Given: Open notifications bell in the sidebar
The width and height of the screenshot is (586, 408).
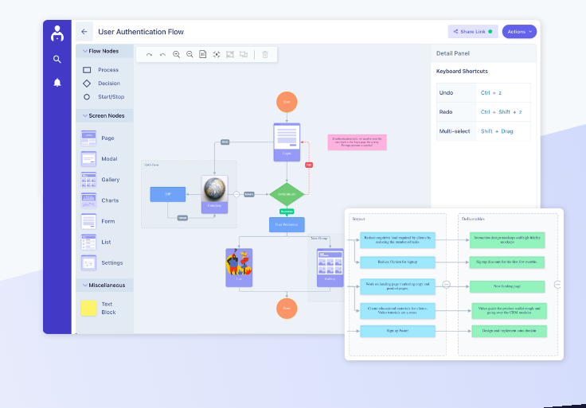Looking at the screenshot, I should point(57,83).
